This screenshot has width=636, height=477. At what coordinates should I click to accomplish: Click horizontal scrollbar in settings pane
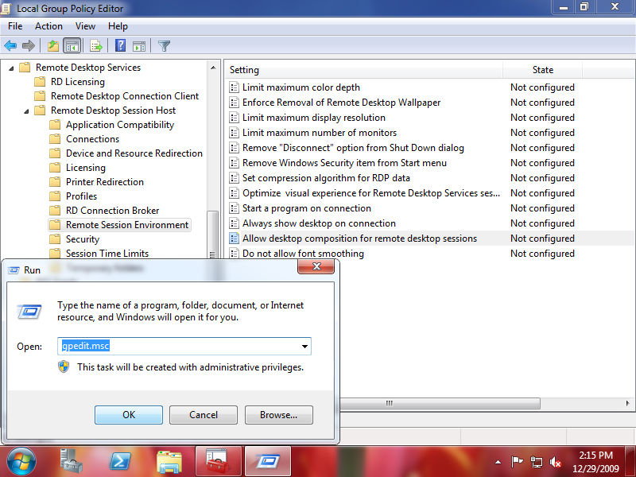tap(440, 403)
